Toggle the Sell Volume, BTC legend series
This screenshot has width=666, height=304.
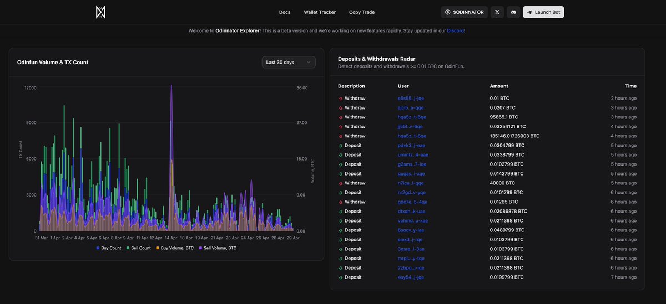point(218,248)
